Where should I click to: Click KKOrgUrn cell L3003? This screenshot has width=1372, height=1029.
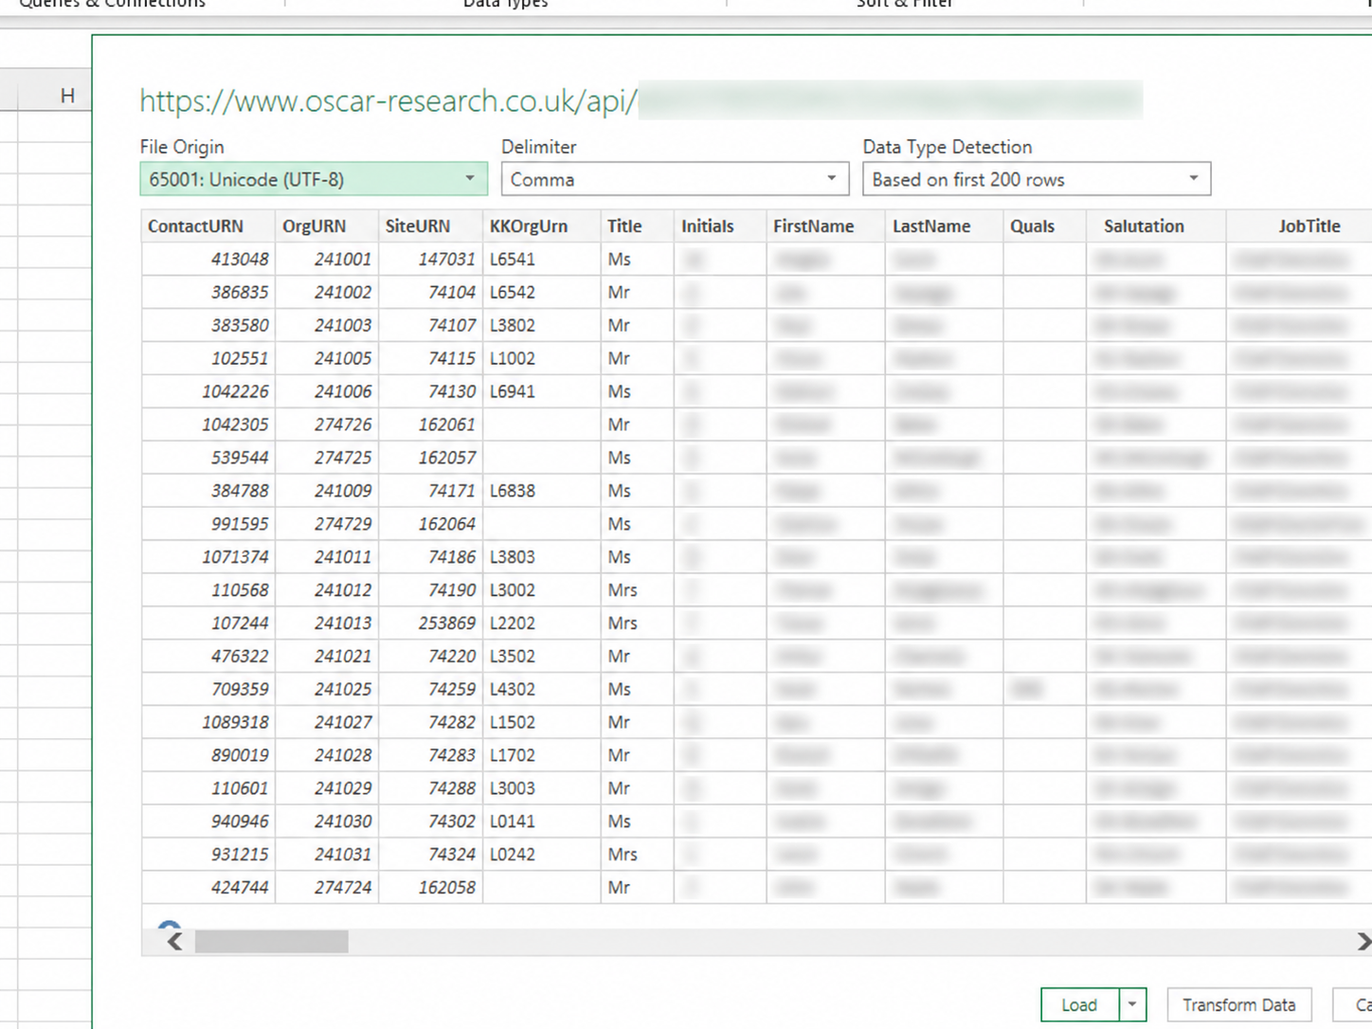pos(542,788)
